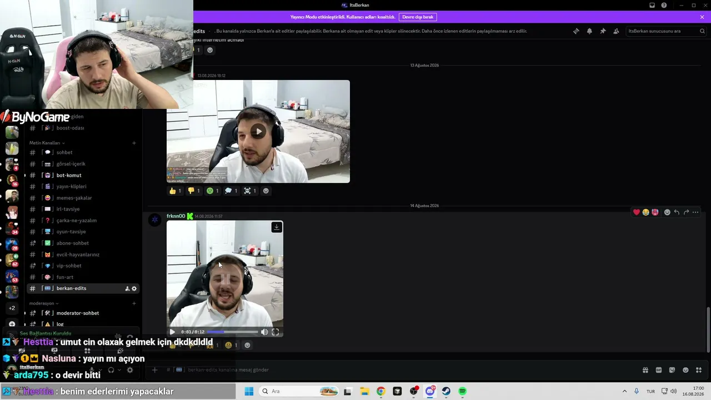Open the bot-komut channel
Viewport: 711px width, 400px height.
tap(82, 175)
